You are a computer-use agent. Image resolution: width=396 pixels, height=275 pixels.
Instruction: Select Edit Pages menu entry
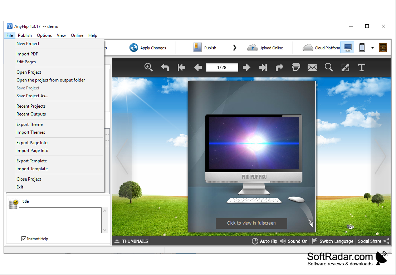54,62
